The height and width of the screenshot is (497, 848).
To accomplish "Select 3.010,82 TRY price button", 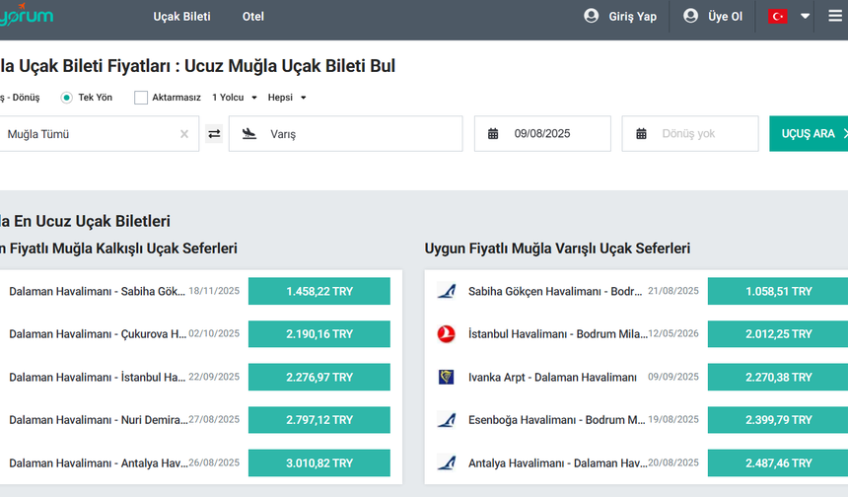I will click(319, 462).
